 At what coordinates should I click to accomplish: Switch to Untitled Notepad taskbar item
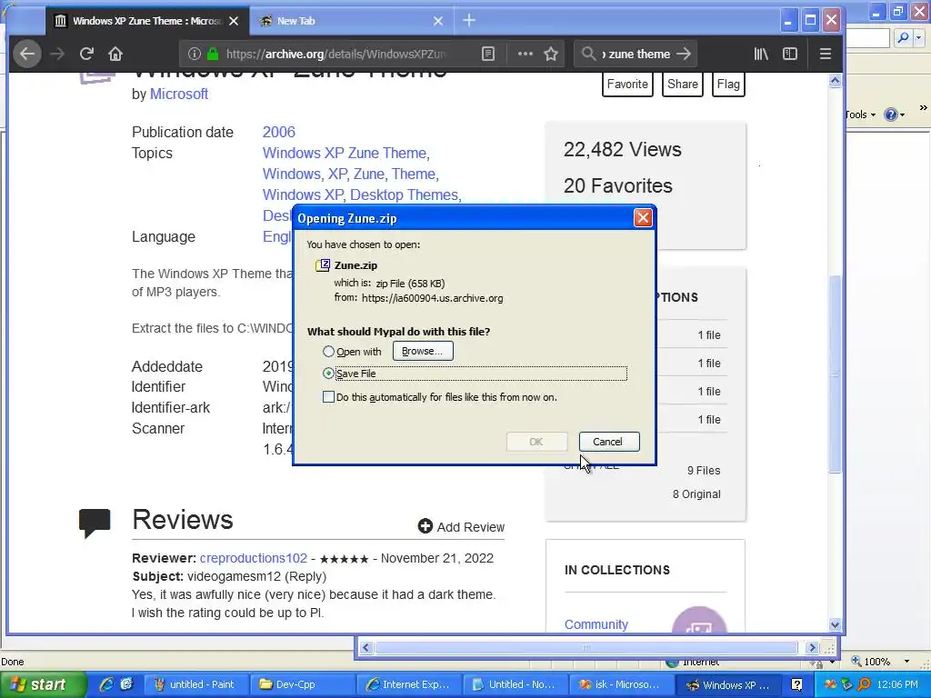(x=515, y=684)
